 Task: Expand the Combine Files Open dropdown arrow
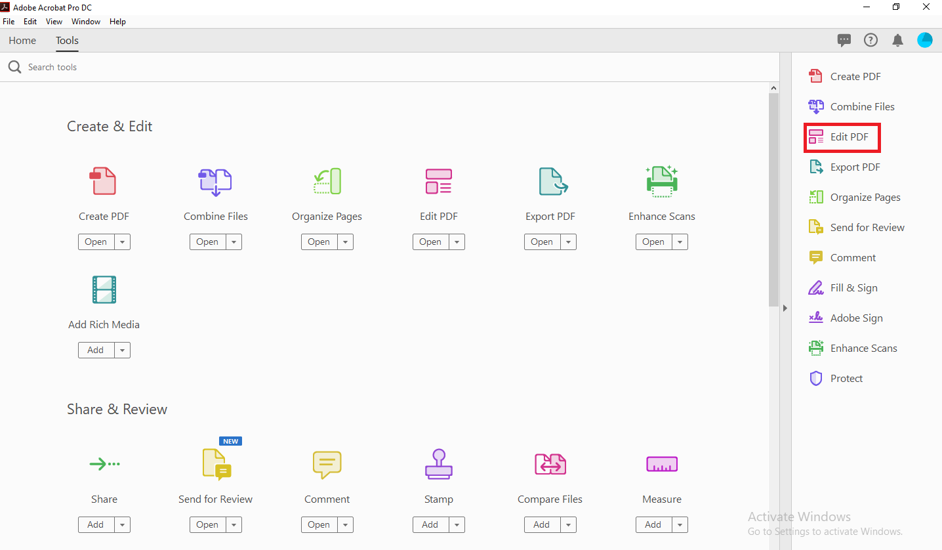click(x=234, y=242)
